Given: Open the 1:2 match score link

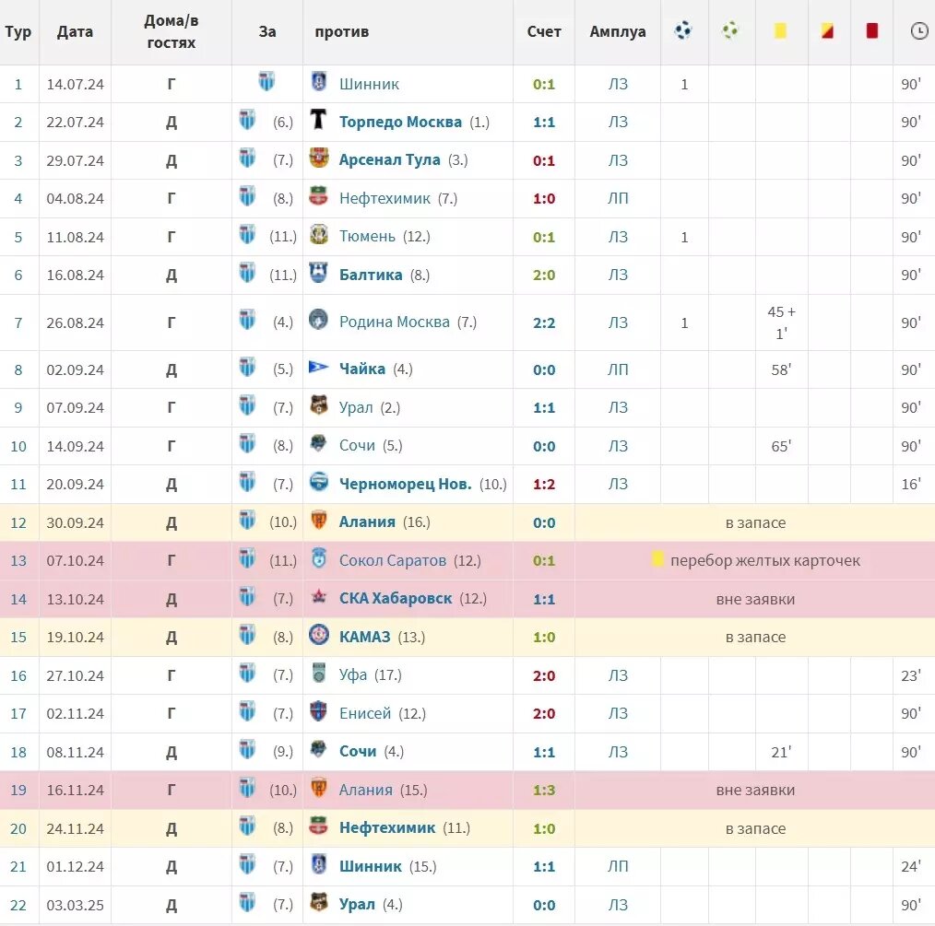Looking at the screenshot, I should click(544, 485).
